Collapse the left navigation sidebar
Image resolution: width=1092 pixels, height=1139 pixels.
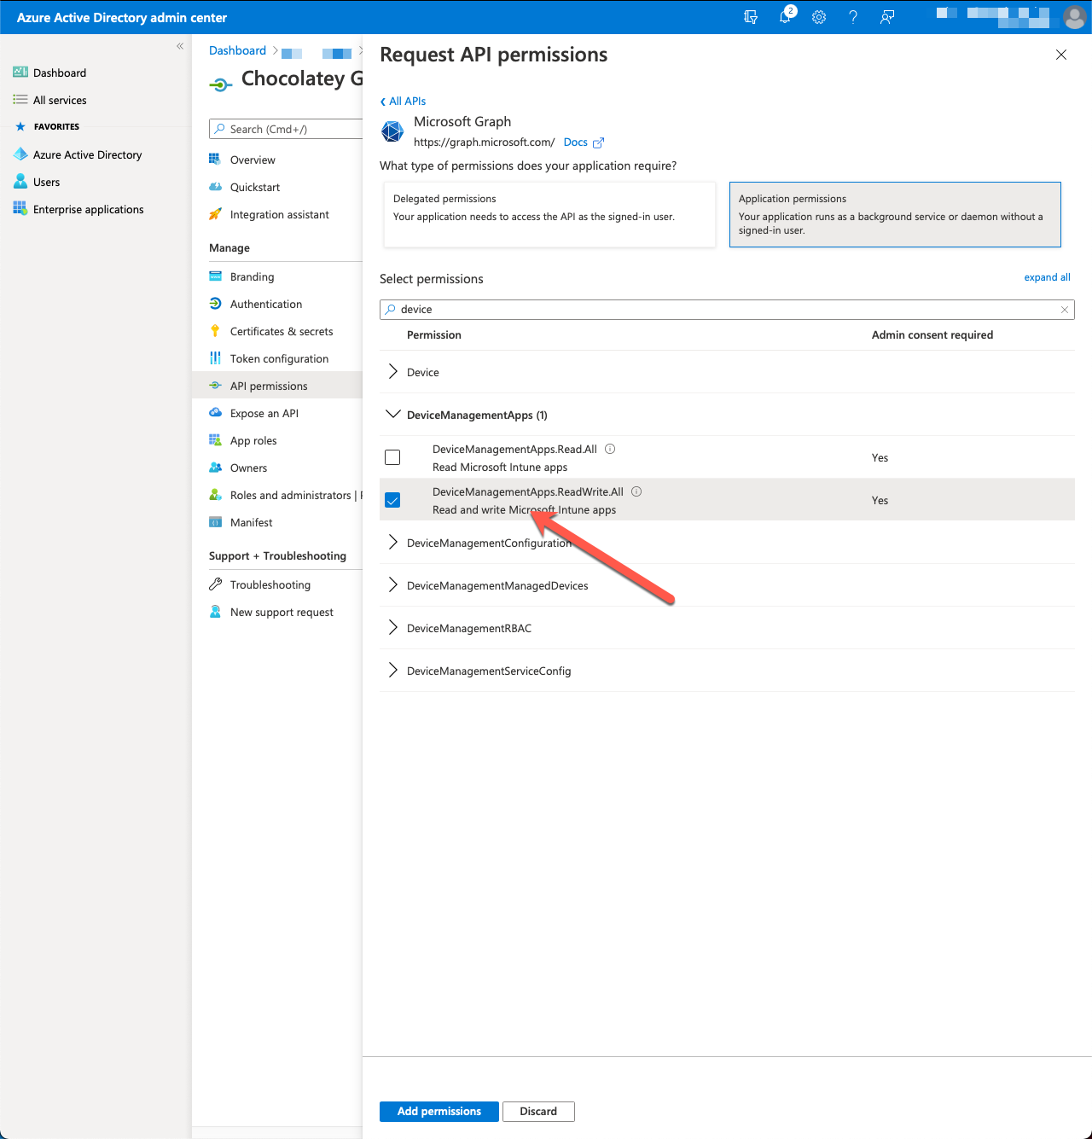tap(180, 46)
